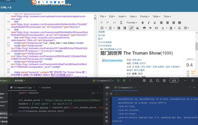Open the Format menu in the editor

pos(145,16)
